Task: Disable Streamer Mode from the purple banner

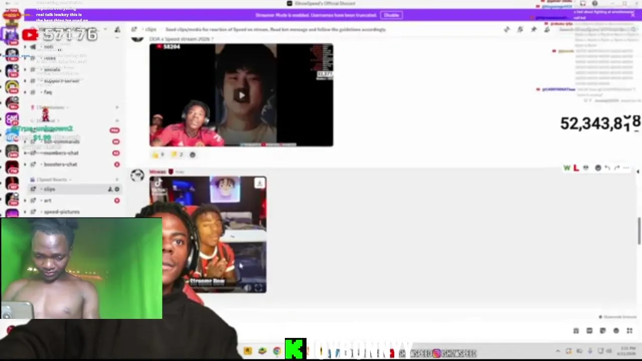Action: pos(391,15)
